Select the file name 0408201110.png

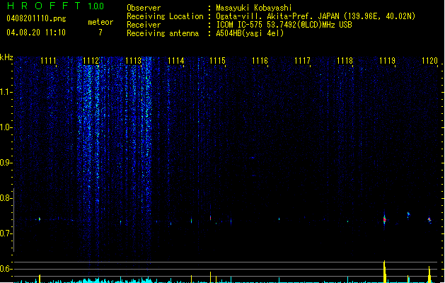(36, 18)
